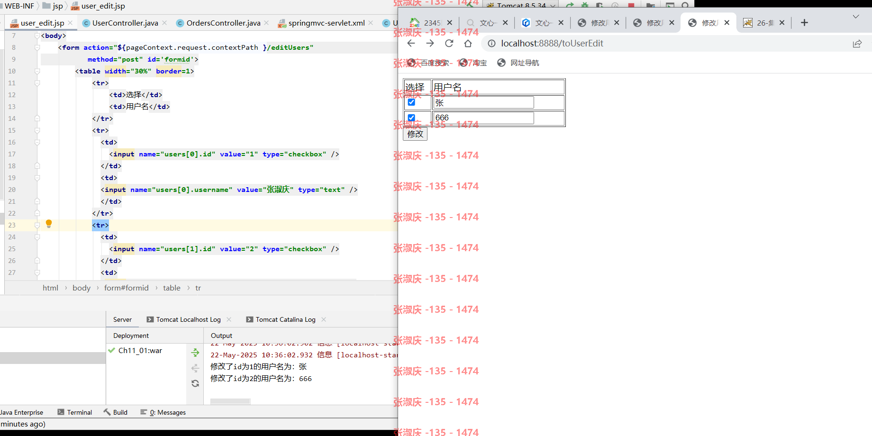Select html in the editor breadcrumb
872x436 pixels.
point(50,288)
